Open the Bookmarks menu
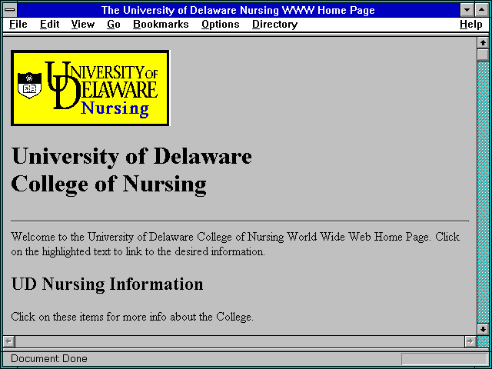Image resolution: width=492 pixels, height=369 pixels. pyautogui.click(x=161, y=25)
